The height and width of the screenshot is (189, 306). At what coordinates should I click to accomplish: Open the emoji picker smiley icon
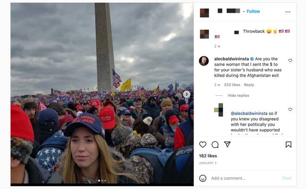pos(203,178)
